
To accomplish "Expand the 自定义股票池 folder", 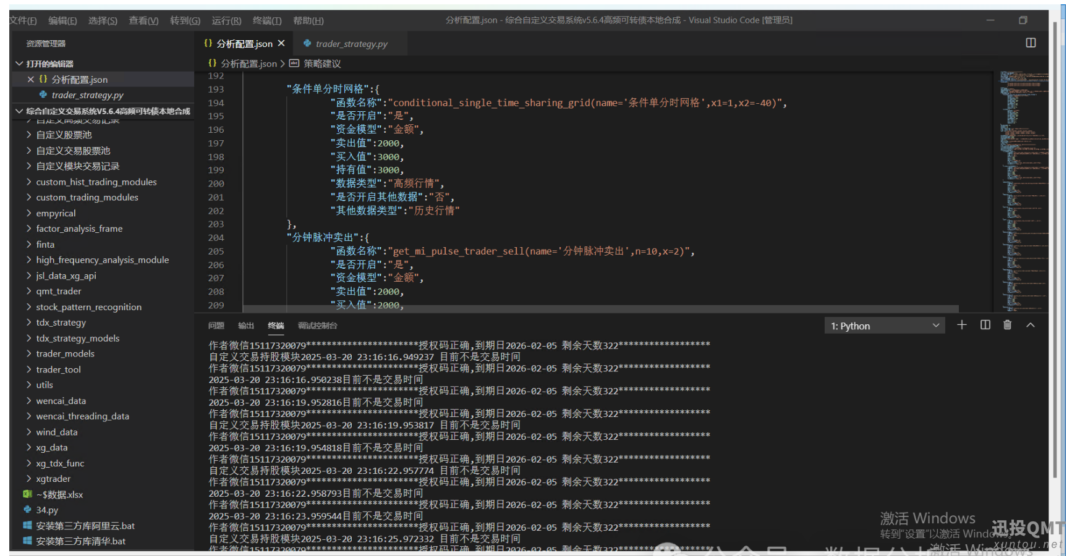I will (28, 135).
